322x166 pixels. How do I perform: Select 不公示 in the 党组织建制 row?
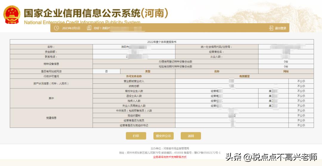tap(301, 116)
